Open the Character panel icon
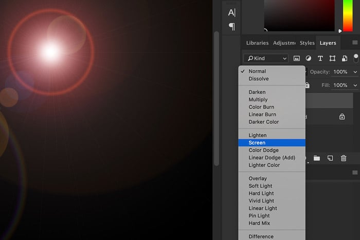Viewport: 360px width, 240px height. tap(231, 12)
